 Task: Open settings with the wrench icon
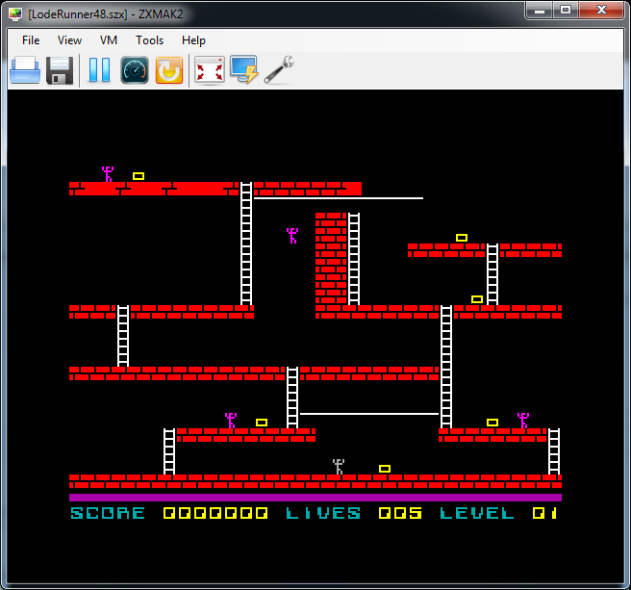coord(279,69)
